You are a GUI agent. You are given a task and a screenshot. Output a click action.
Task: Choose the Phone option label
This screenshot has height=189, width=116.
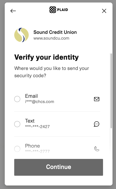[x=32, y=146]
